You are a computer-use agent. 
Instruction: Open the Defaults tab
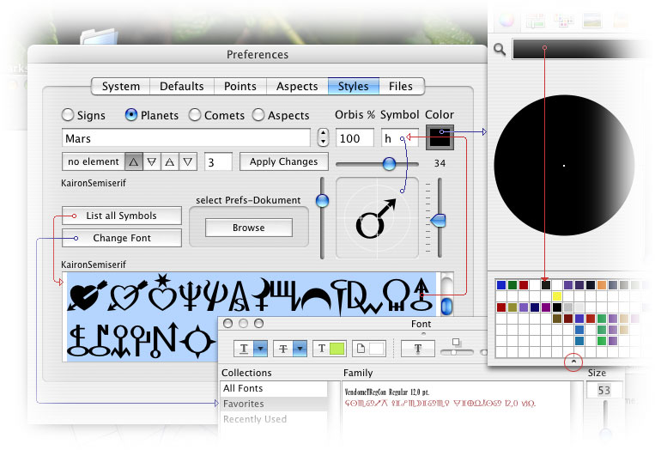click(182, 87)
